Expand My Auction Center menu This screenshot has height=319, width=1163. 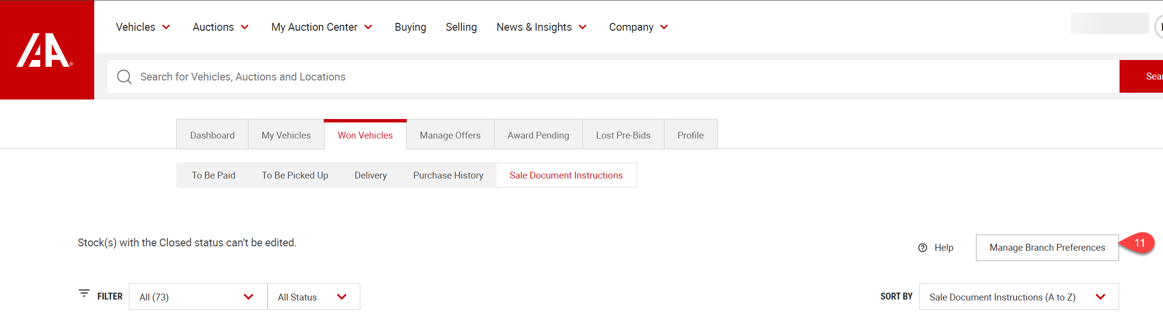tap(322, 27)
